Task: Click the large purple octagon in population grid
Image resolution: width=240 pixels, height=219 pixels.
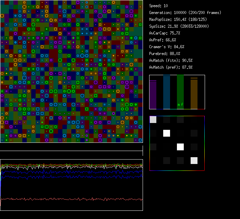Action: pos(100,15)
